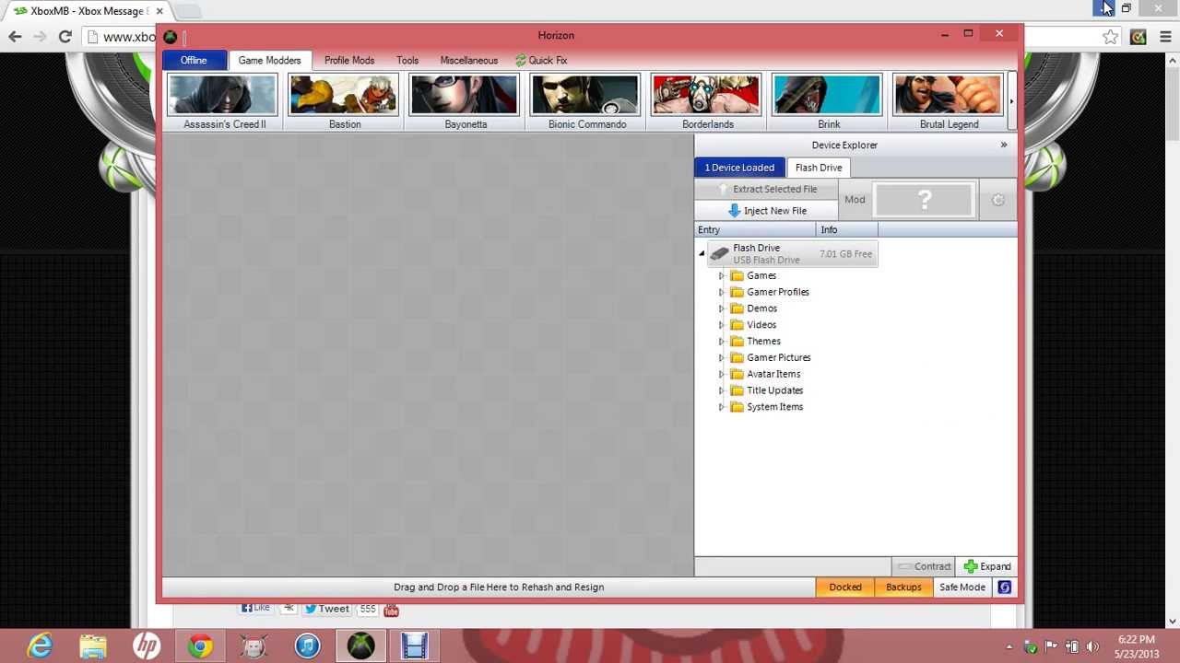
Task: Open iTunes from the taskbar
Action: (307, 646)
